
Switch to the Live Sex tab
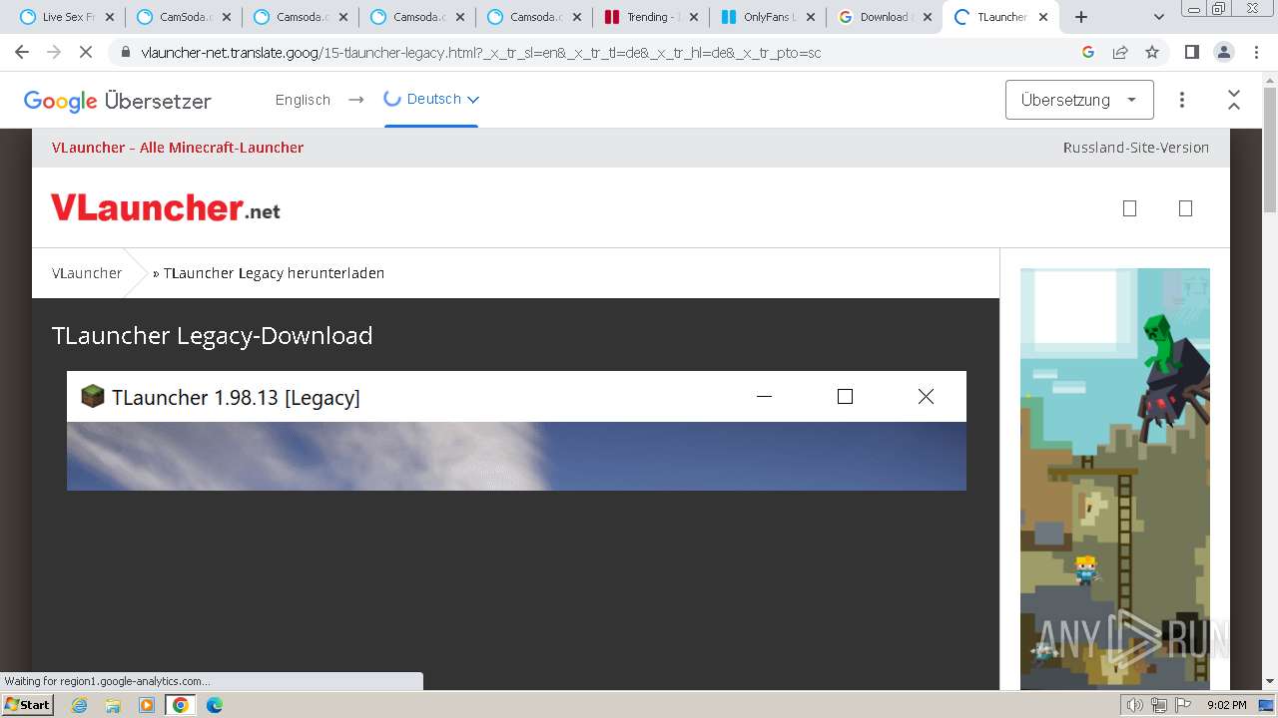(x=66, y=17)
